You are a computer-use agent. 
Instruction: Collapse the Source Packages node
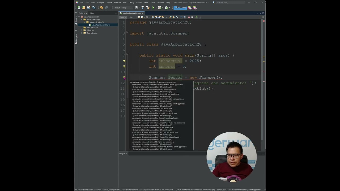82,20
